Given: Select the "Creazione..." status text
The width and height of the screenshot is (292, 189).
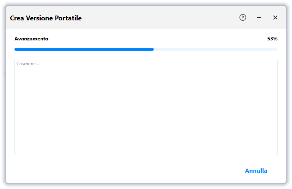Looking at the screenshot, I should point(28,64).
